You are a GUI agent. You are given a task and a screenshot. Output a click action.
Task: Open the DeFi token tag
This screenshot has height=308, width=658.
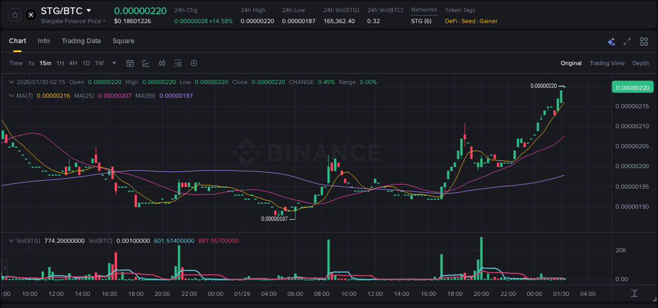pyautogui.click(x=451, y=21)
